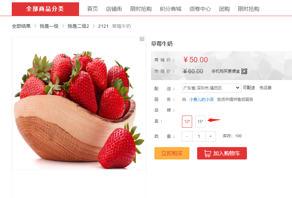This screenshot has height=198, width=292.
Task: Decrease quantity with the minus button
Action: pos(187,136)
